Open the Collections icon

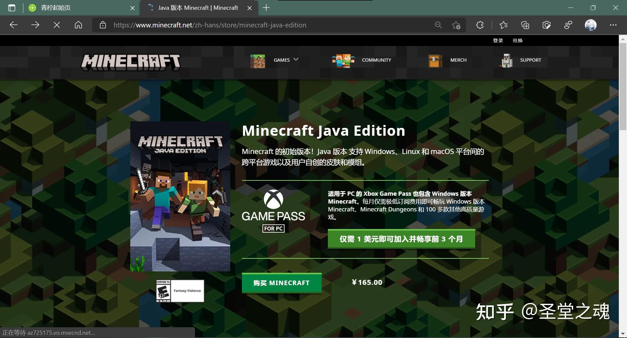(x=525, y=25)
